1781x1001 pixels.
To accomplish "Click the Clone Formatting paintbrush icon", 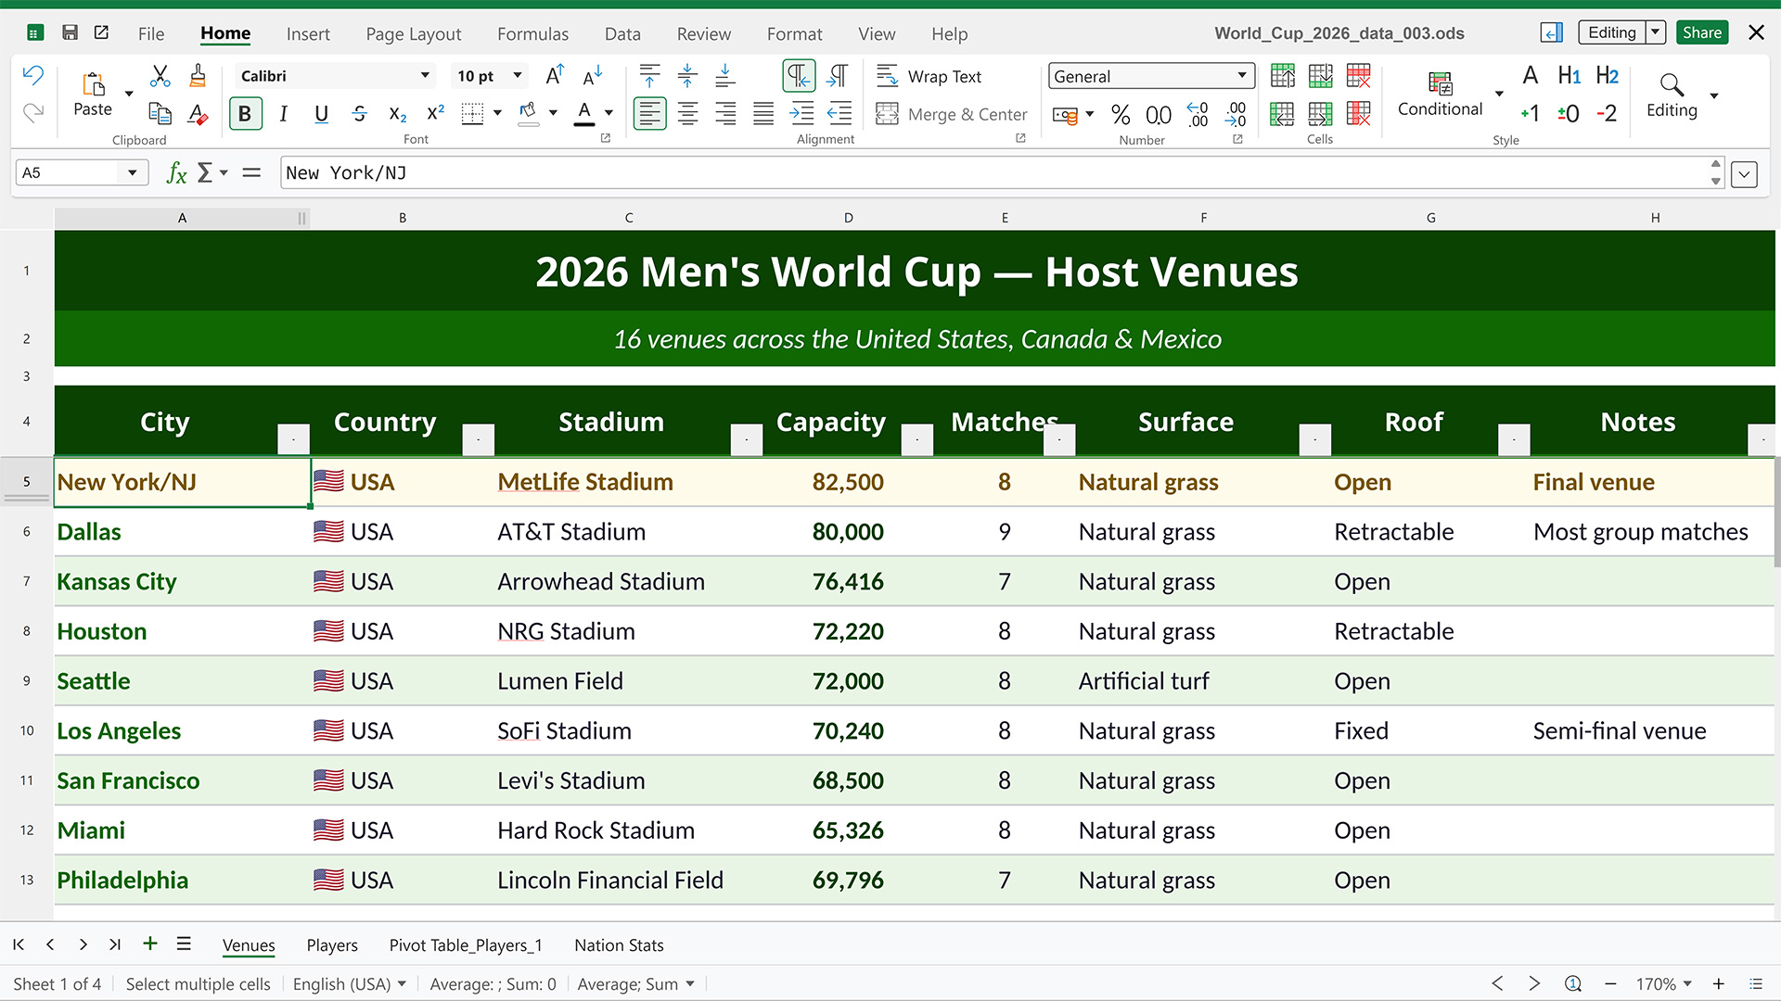I will (198, 76).
